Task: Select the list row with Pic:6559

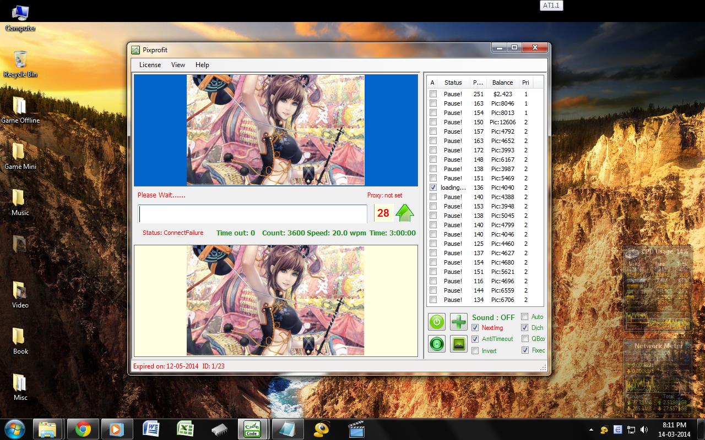Action: coord(485,290)
